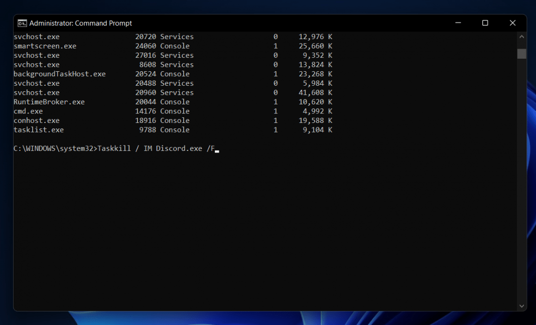Minimize the Command Prompt window
Viewport: 536px width, 325px height.
click(x=458, y=23)
